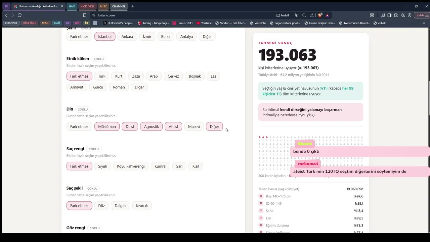
Task: Open the CHANNEL bookmarks folder
Action: tap(11, 23)
